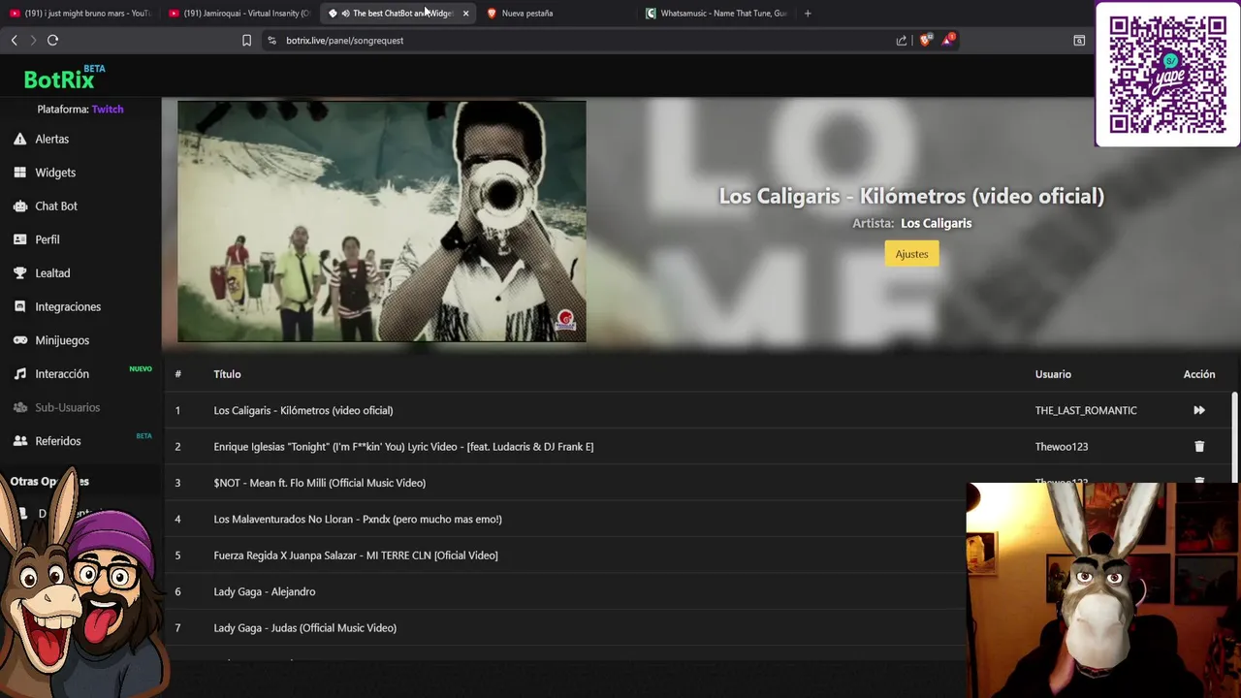The image size is (1241, 698).
Task: Skip the Los Caligaris song with the fast-forward icon
Action: point(1199,410)
